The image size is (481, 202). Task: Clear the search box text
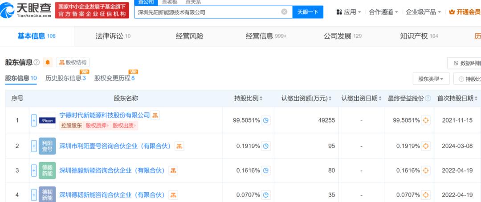tap(284, 12)
